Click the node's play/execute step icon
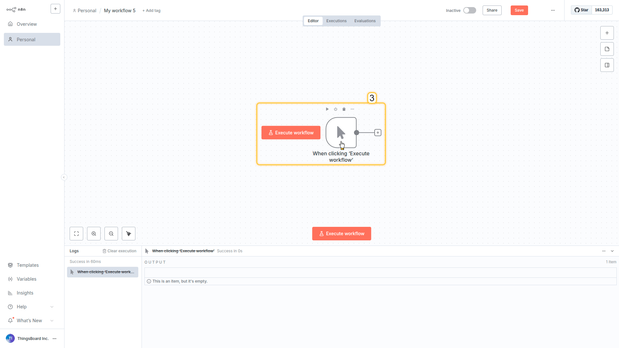The width and height of the screenshot is (619, 348). point(327,109)
